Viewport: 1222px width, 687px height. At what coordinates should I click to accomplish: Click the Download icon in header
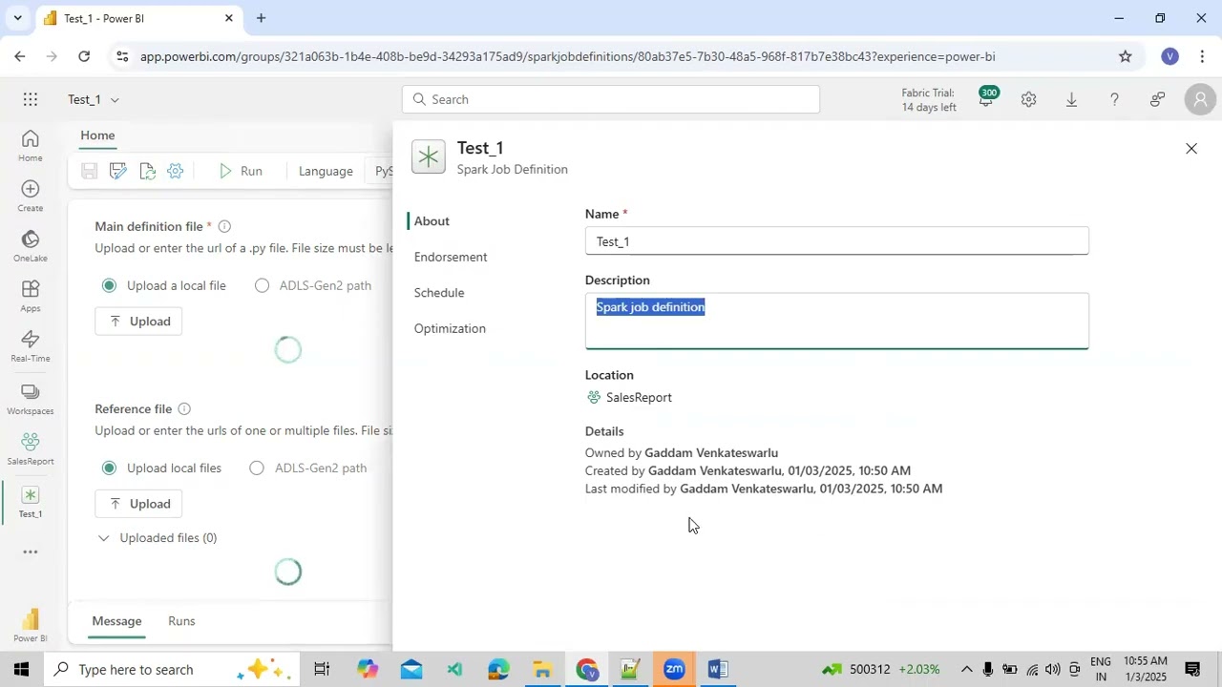point(1071,99)
